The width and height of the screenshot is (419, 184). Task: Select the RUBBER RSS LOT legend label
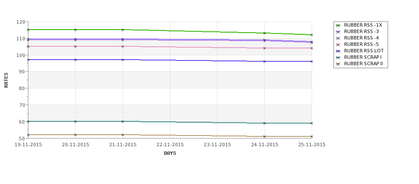click(364, 51)
